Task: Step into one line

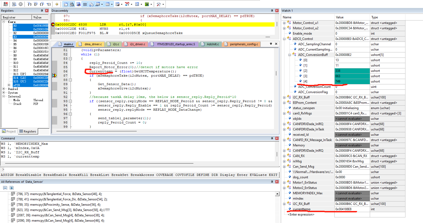Action: [30, 4]
